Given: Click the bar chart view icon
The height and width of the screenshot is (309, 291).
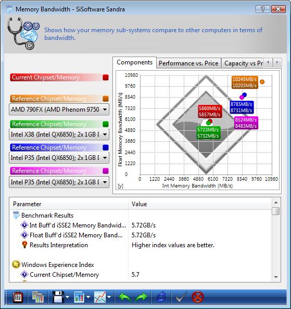Looking at the screenshot, I should tap(79, 297).
